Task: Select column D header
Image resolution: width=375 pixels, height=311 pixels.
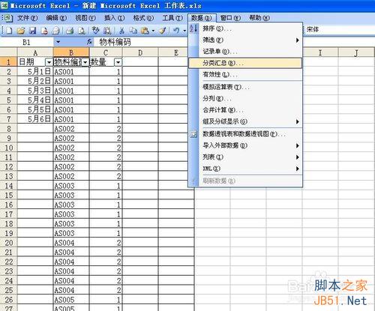Action: (x=140, y=52)
